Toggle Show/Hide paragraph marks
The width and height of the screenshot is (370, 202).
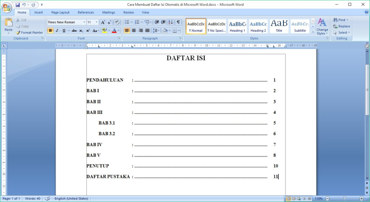(178, 22)
